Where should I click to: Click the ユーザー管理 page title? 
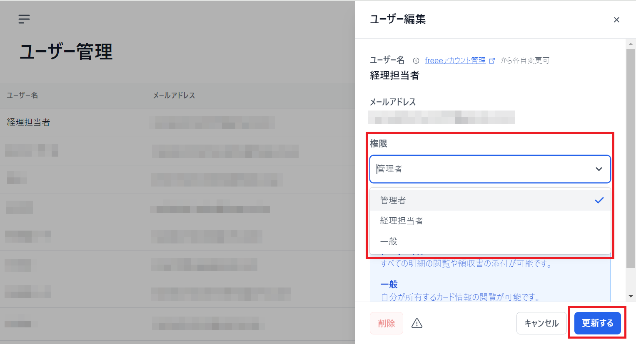pyautogui.click(x=66, y=52)
